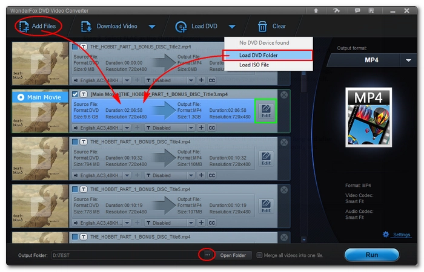This screenshot has height=272, width=424.
Task: Click the CC icon for Title3.mp4
Action: (x=212, y=128)
